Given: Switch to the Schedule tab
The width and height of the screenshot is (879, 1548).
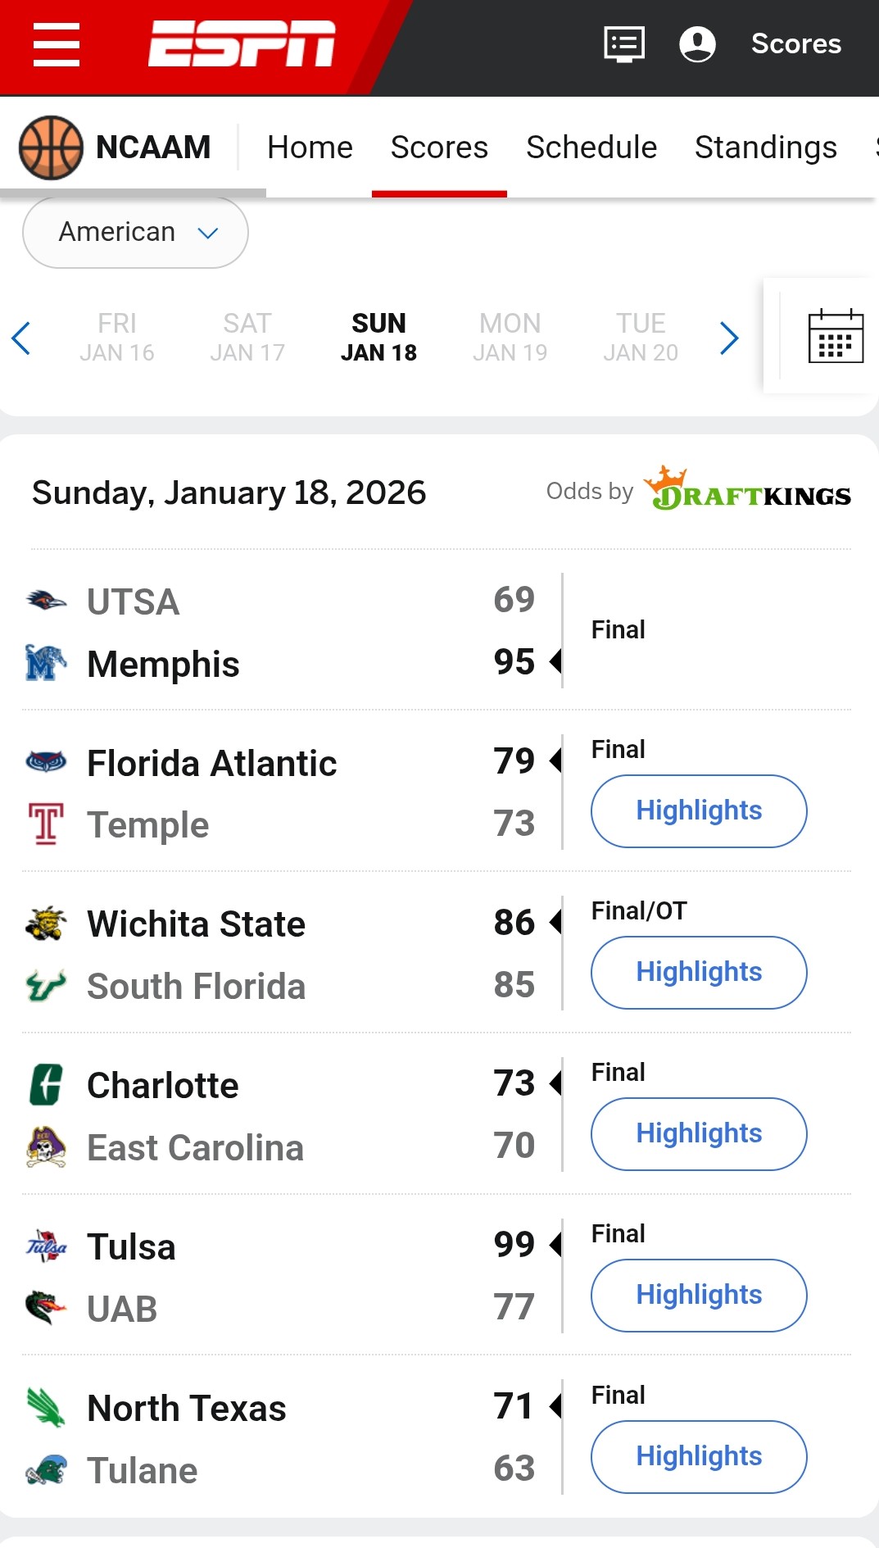Looking at the screenshot, I should tap(591, 148).
